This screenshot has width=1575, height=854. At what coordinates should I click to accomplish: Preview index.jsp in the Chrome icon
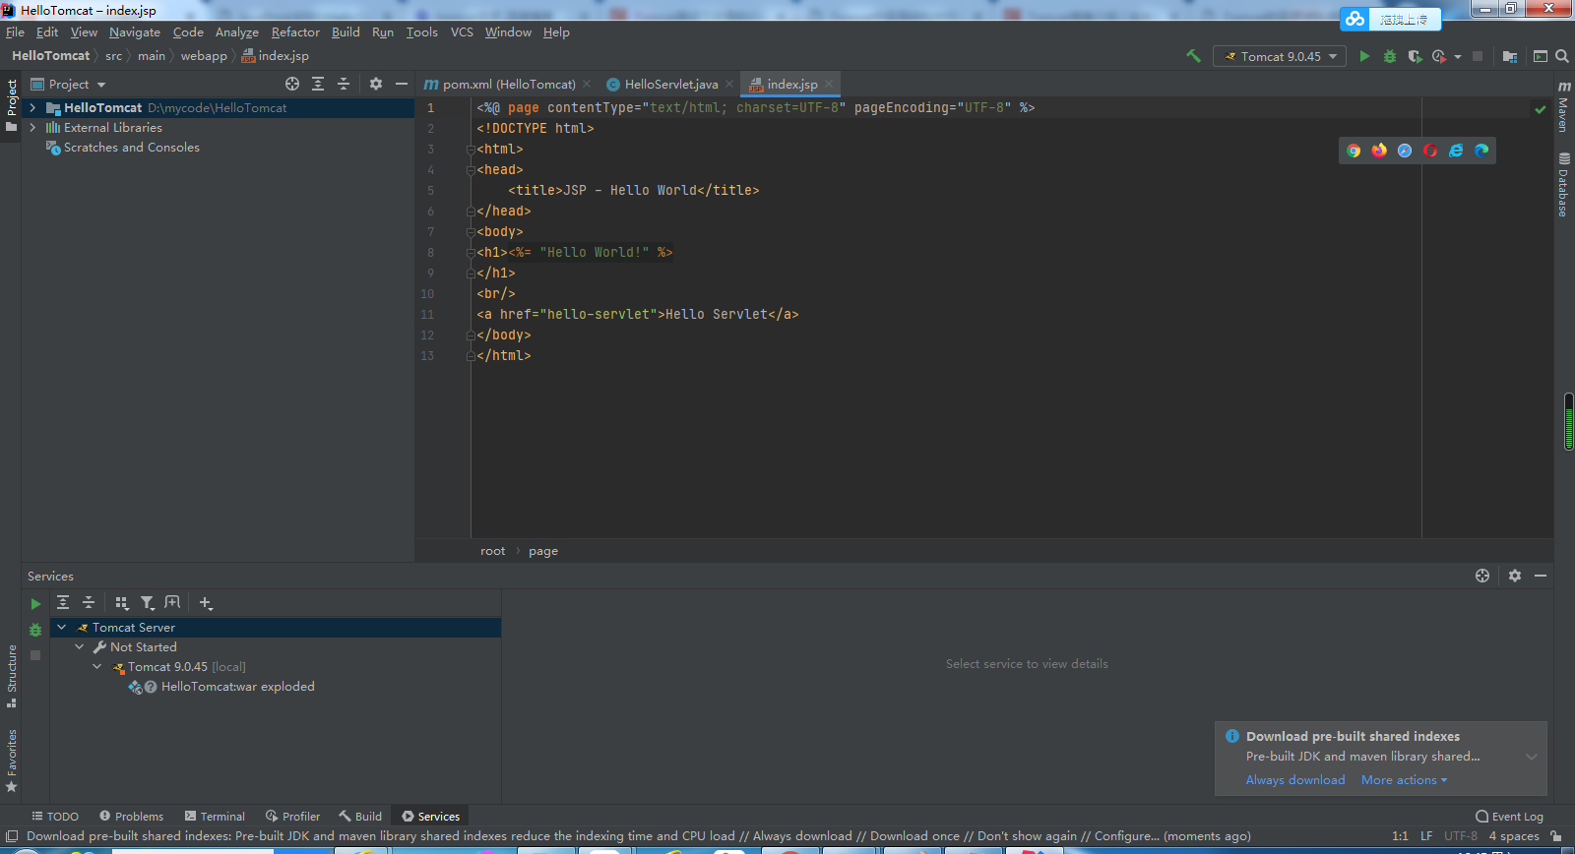pos(1354,151)
